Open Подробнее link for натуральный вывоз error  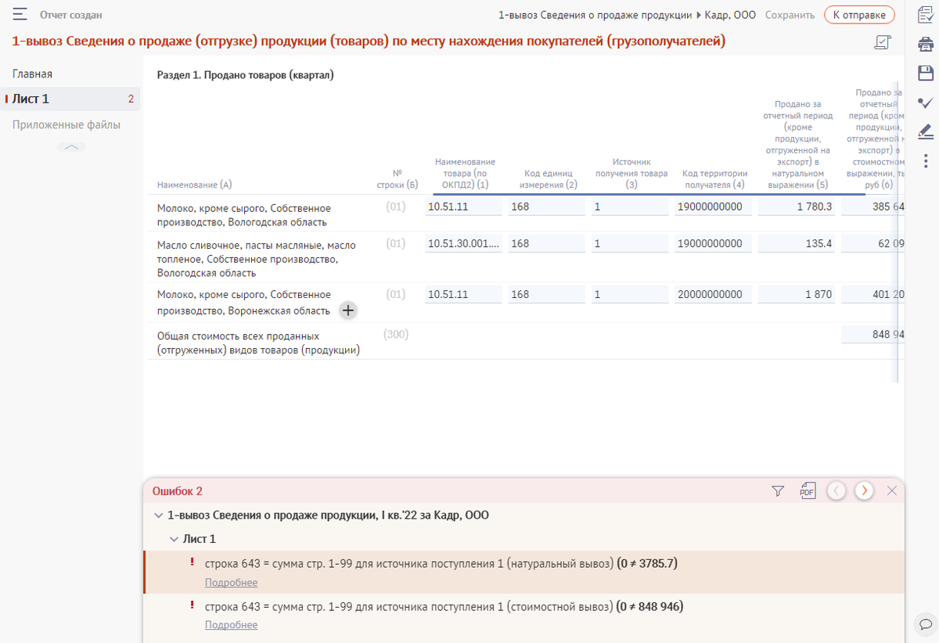pos(231,583)
